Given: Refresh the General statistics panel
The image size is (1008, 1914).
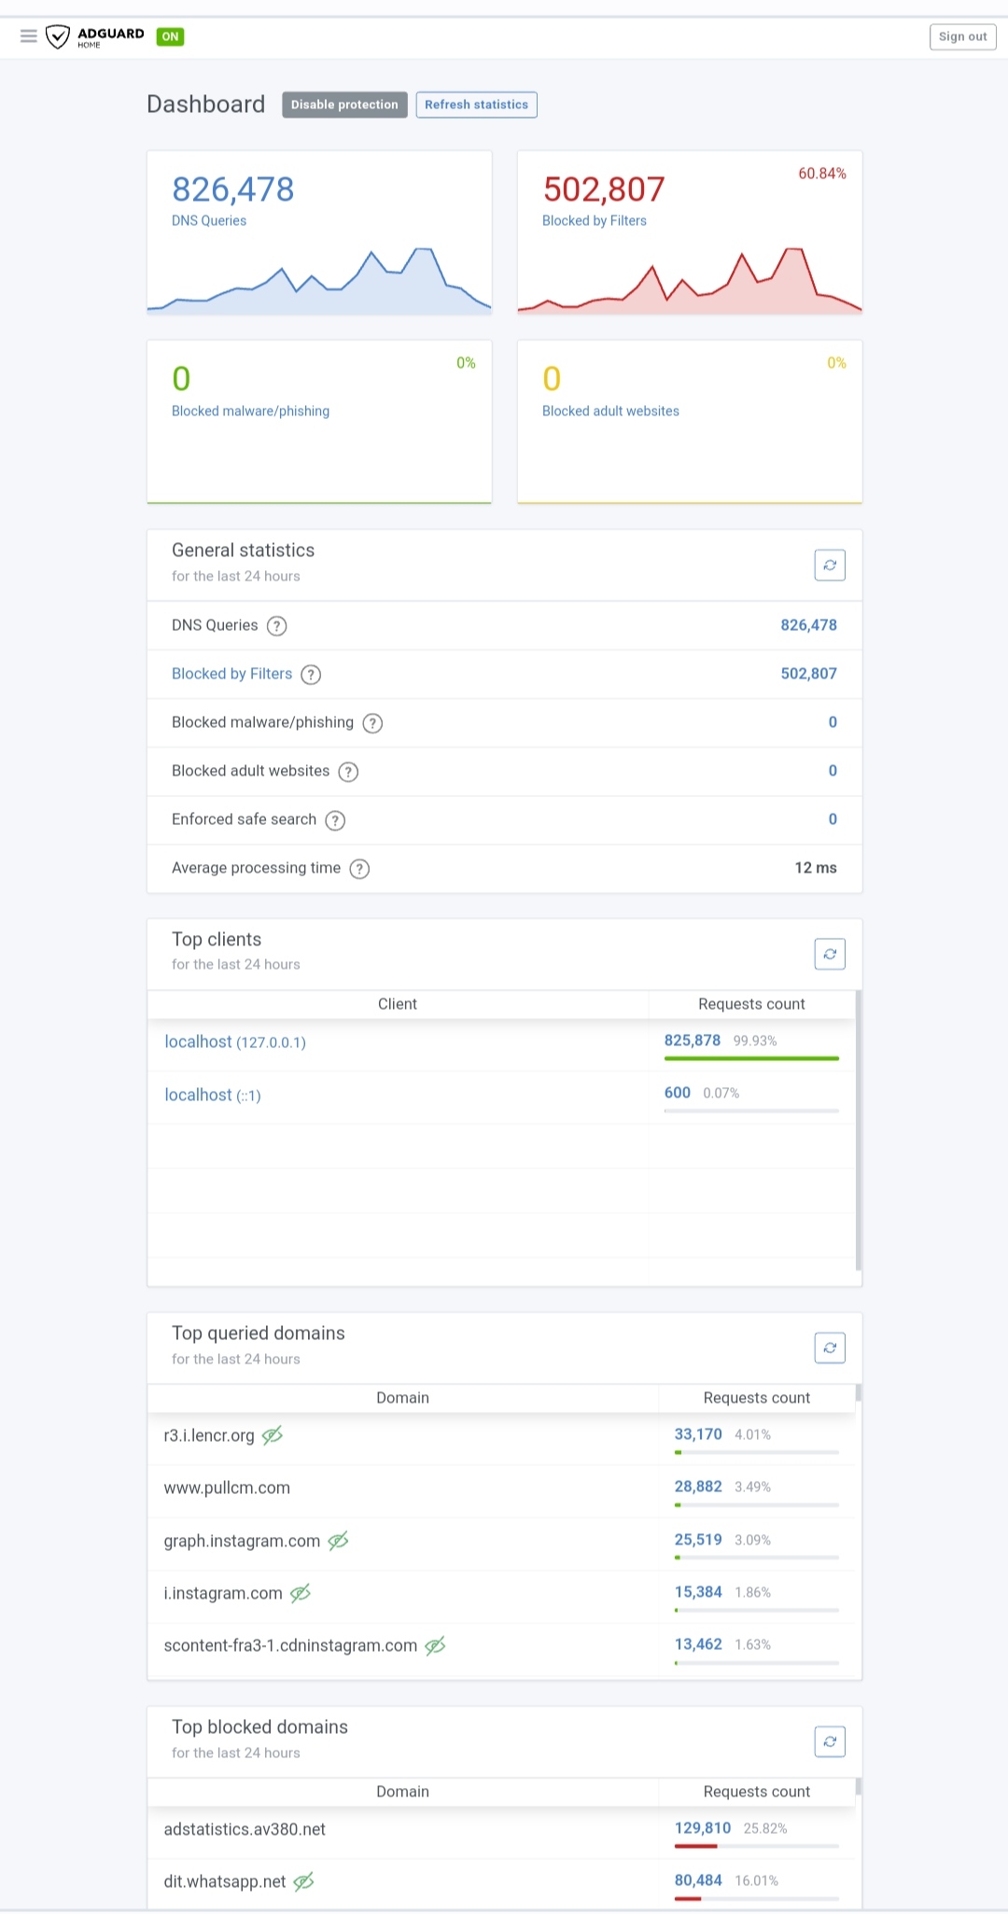Looking at the screenshot, I should [x=829, y=565].
